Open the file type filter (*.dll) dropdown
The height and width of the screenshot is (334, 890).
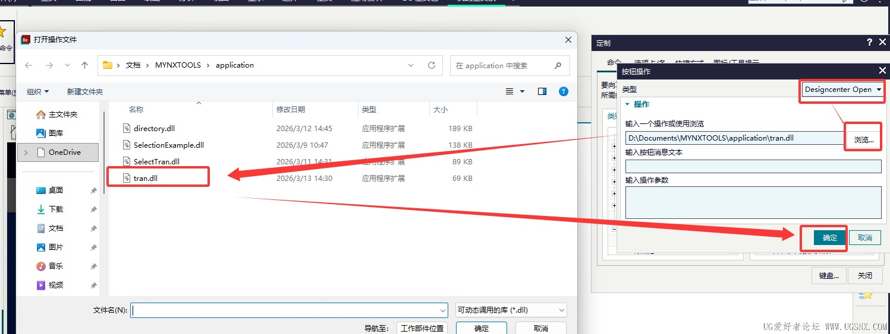(x=511, y=310)
